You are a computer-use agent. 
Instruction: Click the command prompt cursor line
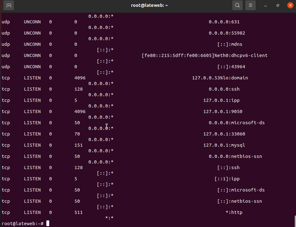point(48,224)
